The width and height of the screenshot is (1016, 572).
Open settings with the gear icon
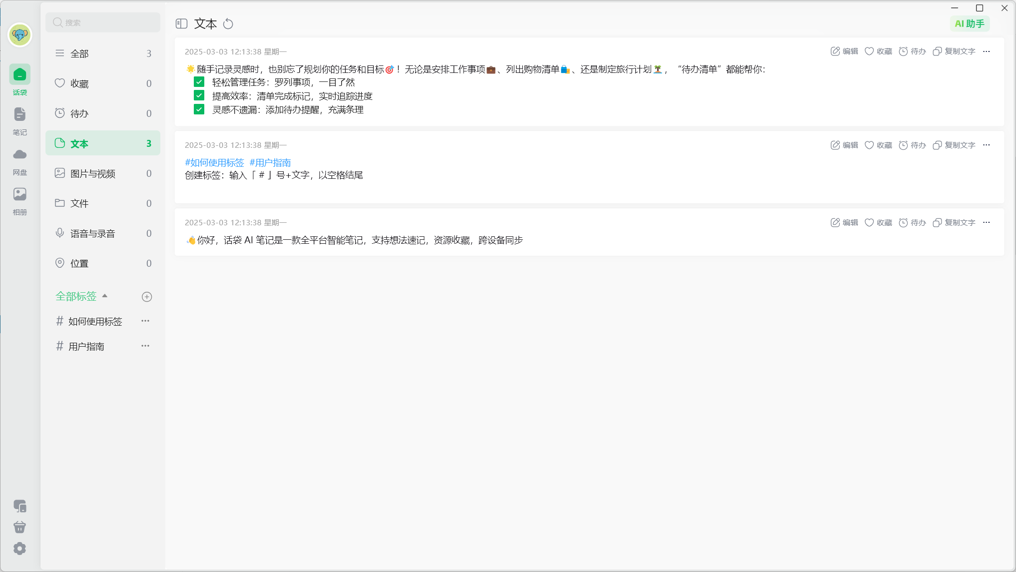tap(19, 548)
